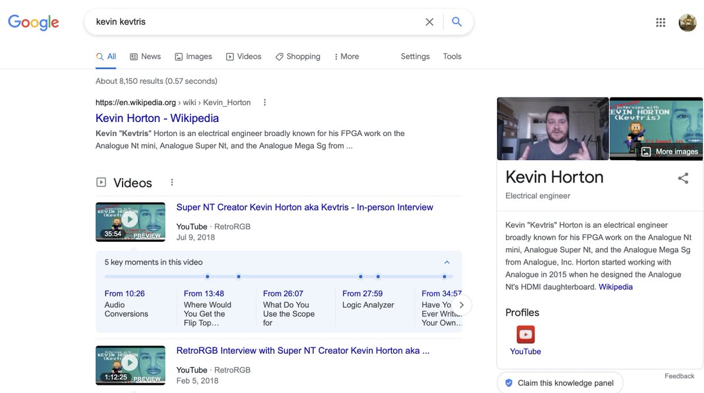
Task: Open options for the Wikipedia result
Action: click(x=265, y=102)
